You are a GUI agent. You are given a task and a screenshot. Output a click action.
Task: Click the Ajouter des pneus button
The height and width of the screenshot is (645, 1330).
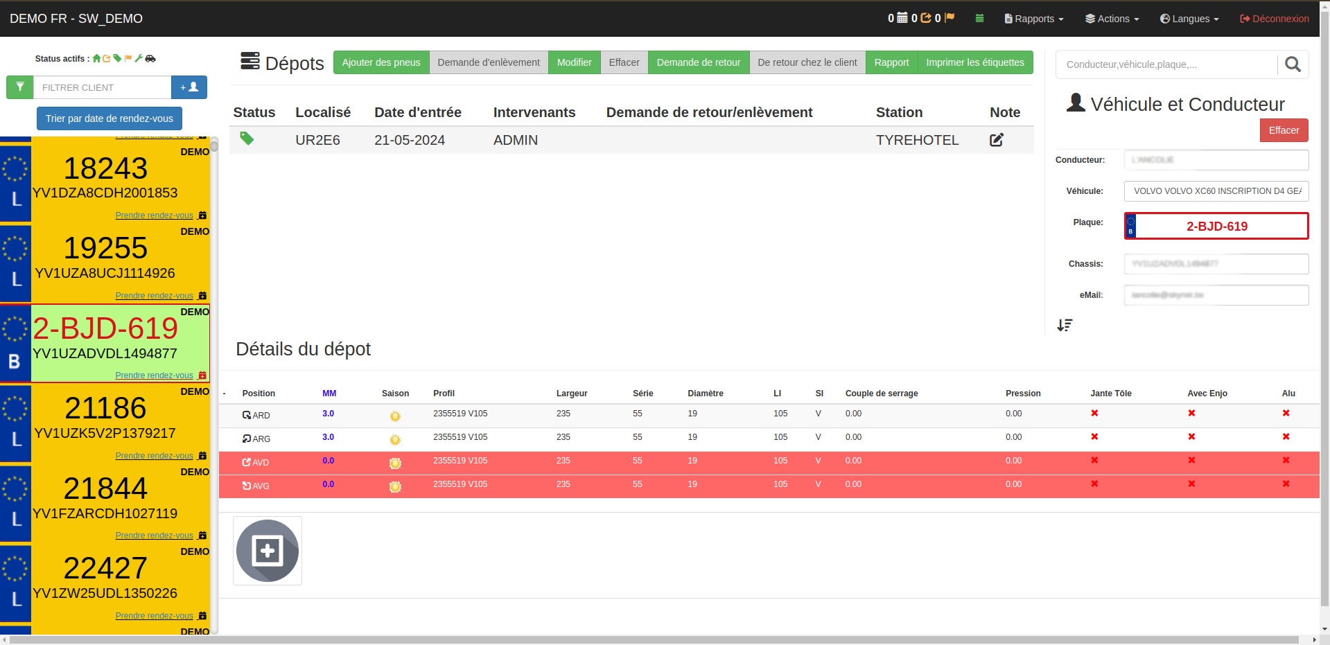pos(381,62)
